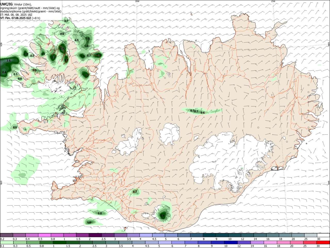
Task: Click the navy blue legend swatch
Action: (230, 242)
